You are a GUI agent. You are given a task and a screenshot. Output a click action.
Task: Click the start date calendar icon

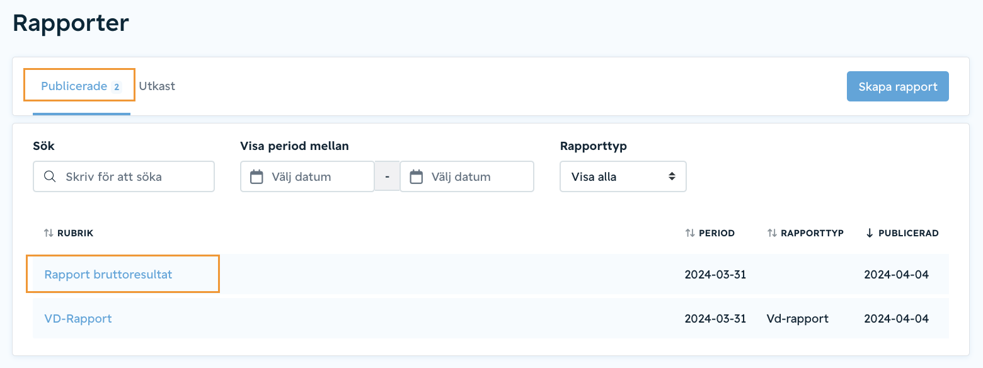[256, 176]
